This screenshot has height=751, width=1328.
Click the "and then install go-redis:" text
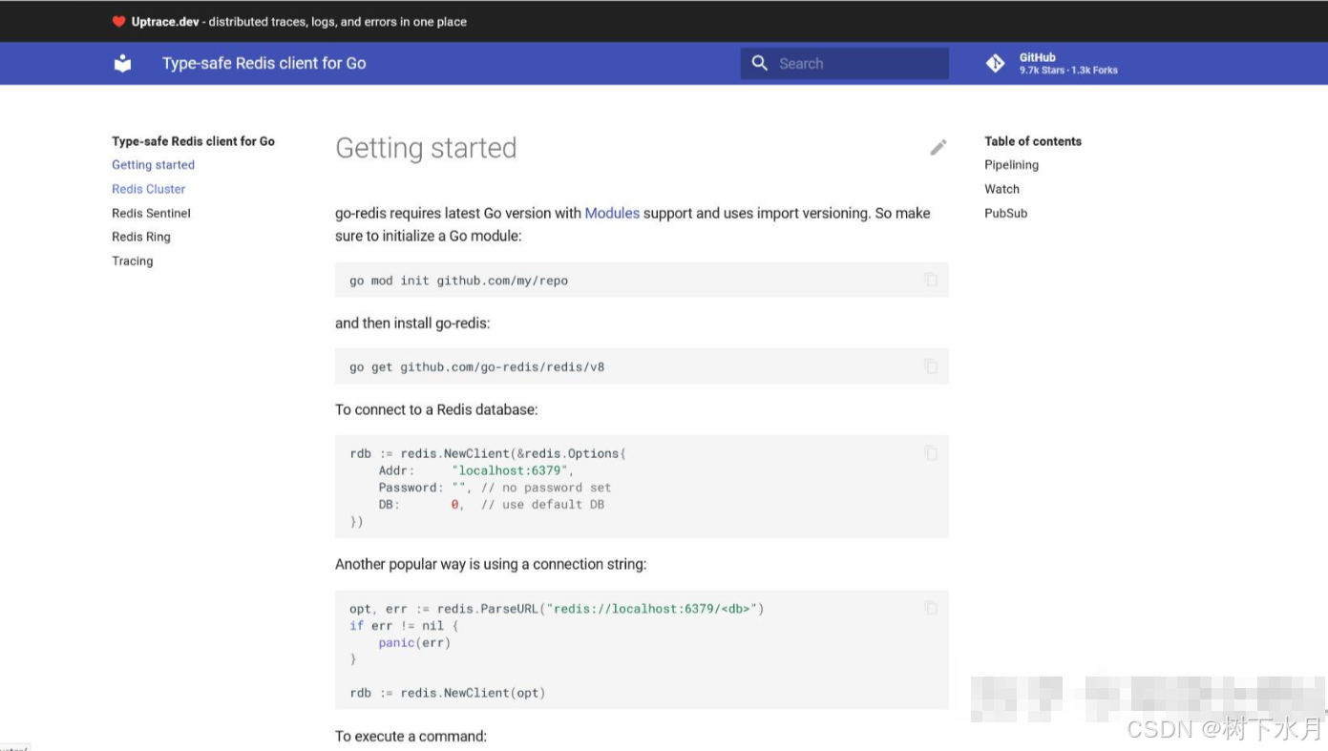pyautogui.click(x=412, y=323)
